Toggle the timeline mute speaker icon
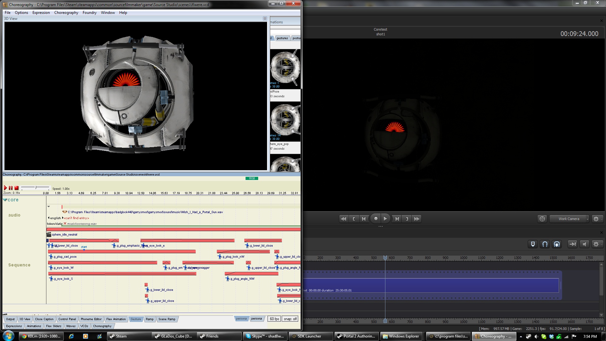The height and width of the screenshot is (341, 606). click(584, 244)
